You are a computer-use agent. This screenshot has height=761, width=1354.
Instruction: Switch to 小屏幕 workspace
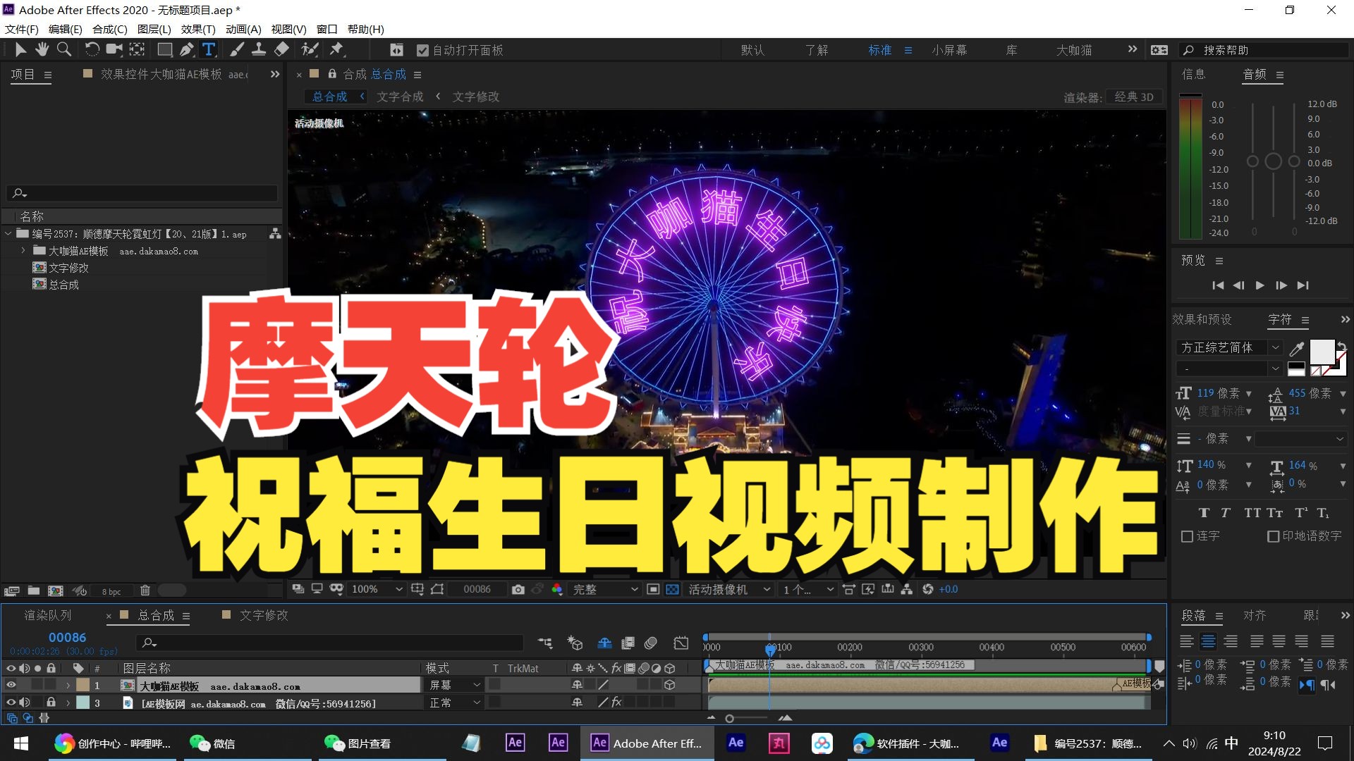click(949, 50)
